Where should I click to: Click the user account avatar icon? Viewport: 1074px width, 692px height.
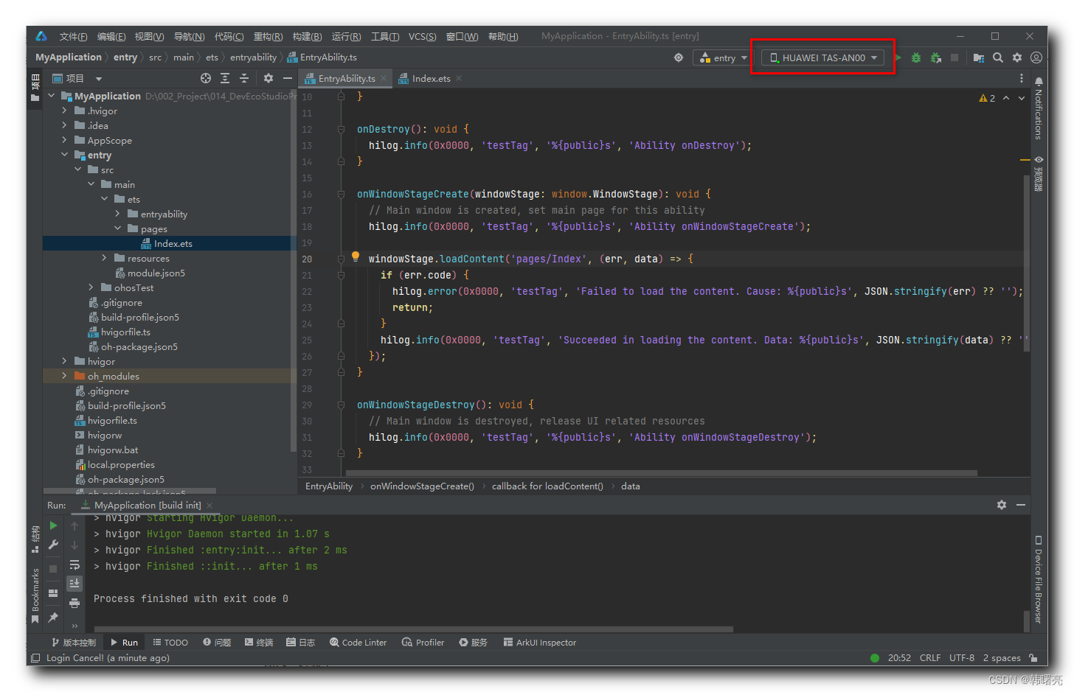pyautogui.click(x=1036, y=57)
